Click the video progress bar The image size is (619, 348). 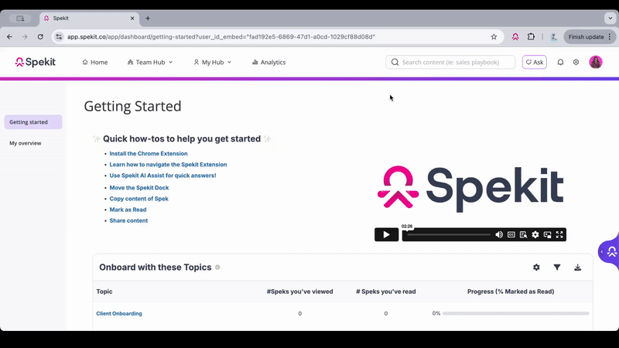pyautogui.click(x=449, y=235)
